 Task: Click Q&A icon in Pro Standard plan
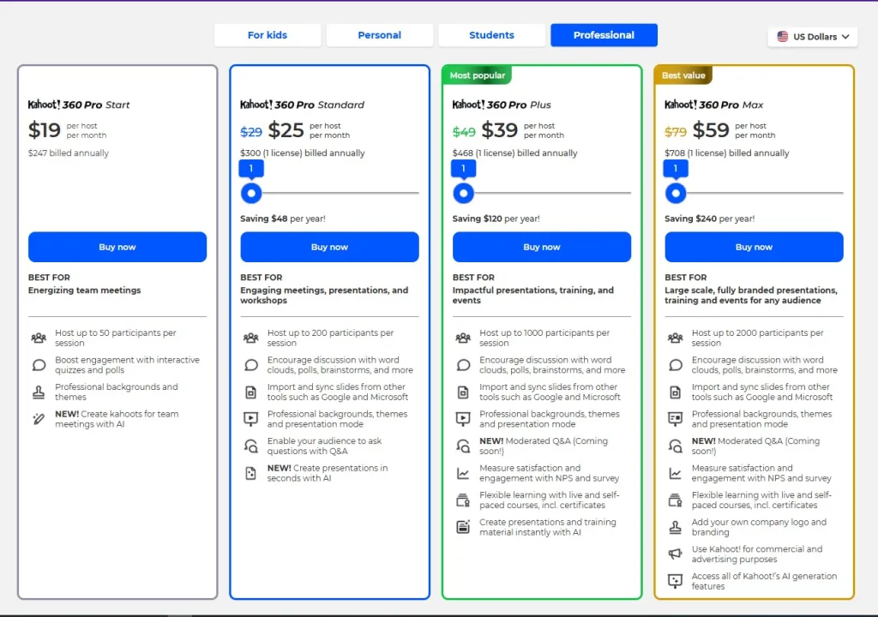coord(250,446)
